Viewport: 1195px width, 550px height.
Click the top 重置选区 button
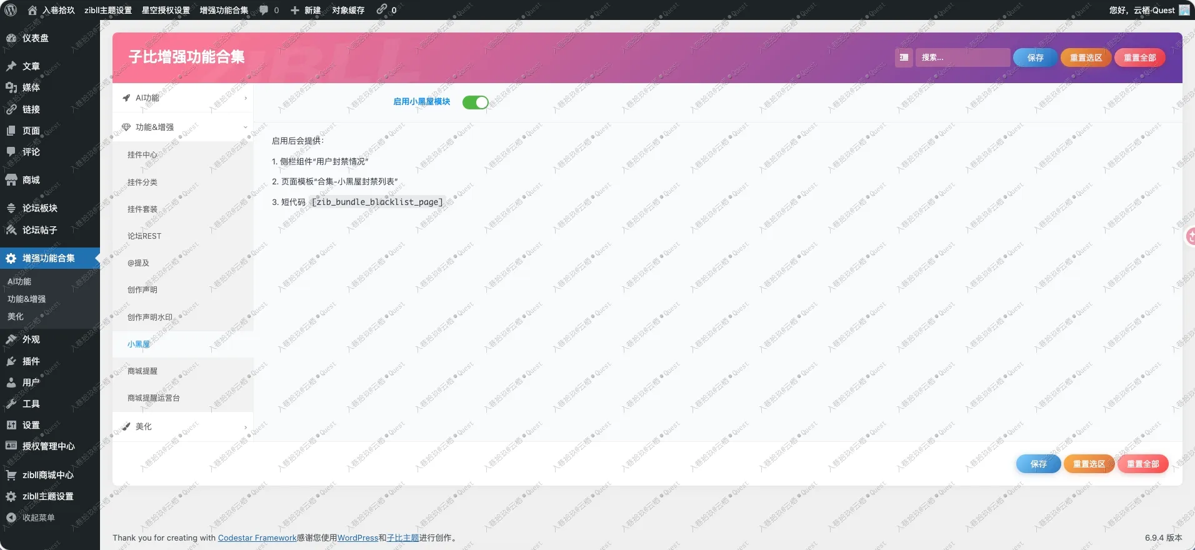point(1086,57)
